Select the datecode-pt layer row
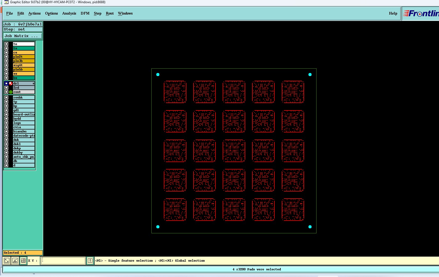 point(24,136)
